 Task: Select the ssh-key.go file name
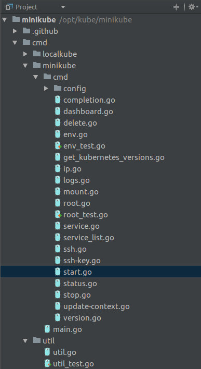point(82,261)
